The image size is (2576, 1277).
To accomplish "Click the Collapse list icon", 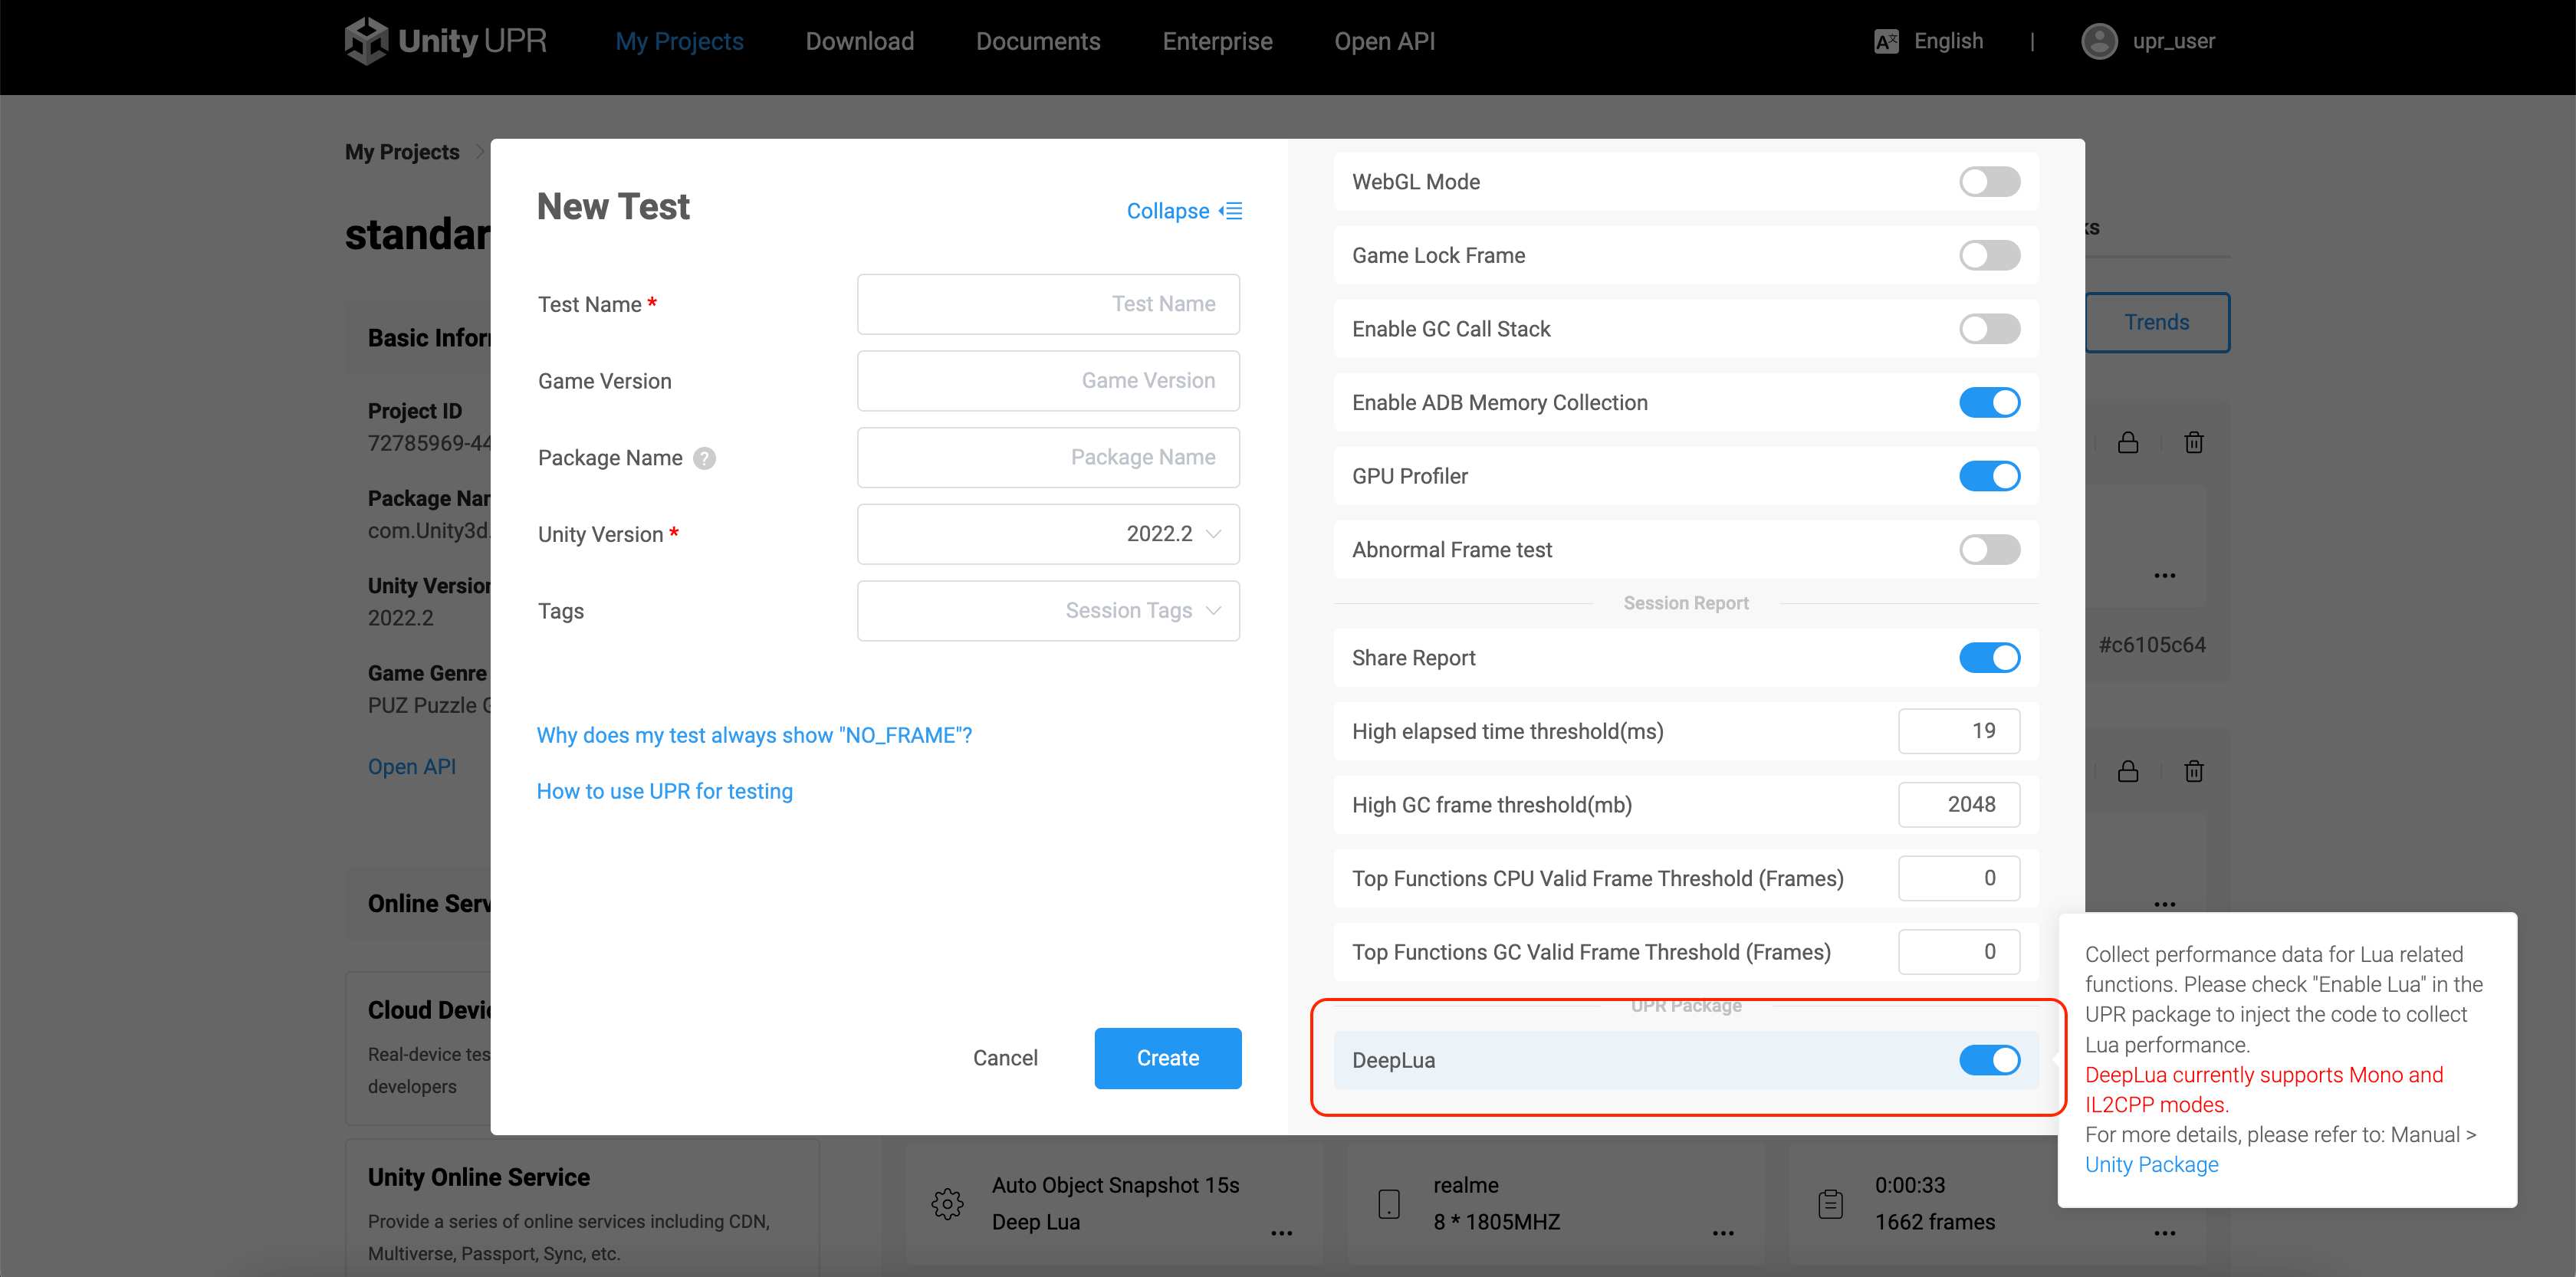I will (x=1232, y=211).
